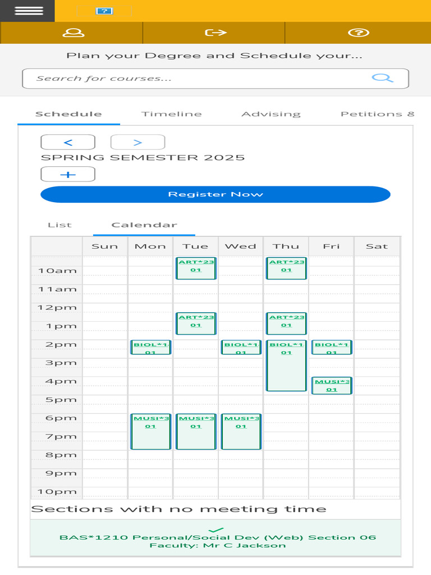Click the Thu column header
Screen dimensions: 431x575
pyautogui.click(x=286, y=247)
